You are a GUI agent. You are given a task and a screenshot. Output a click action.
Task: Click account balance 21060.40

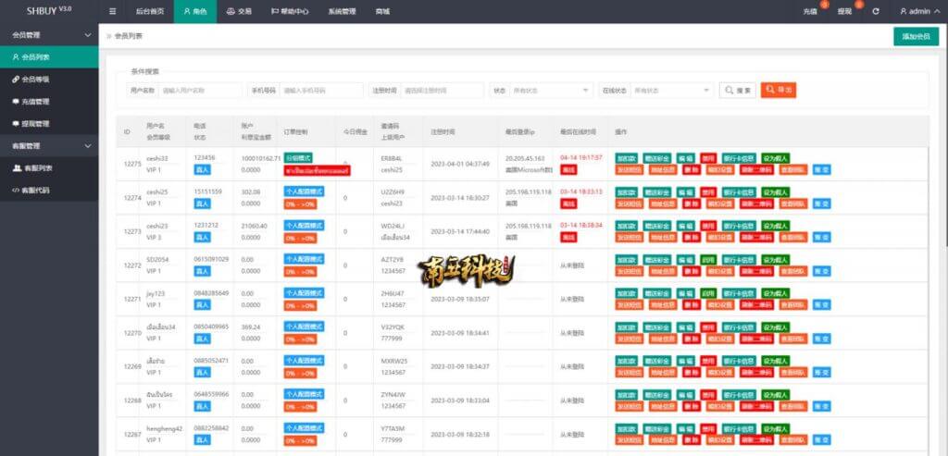coord(254,226)
